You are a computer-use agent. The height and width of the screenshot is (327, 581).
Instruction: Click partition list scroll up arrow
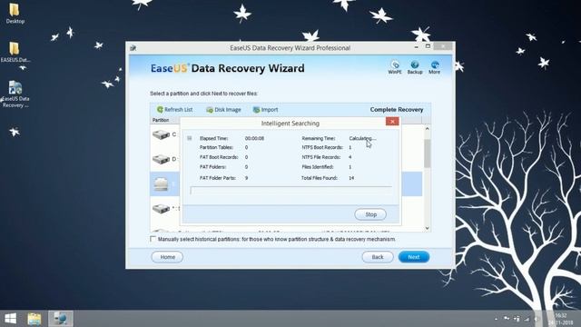[x=427, y=129]
